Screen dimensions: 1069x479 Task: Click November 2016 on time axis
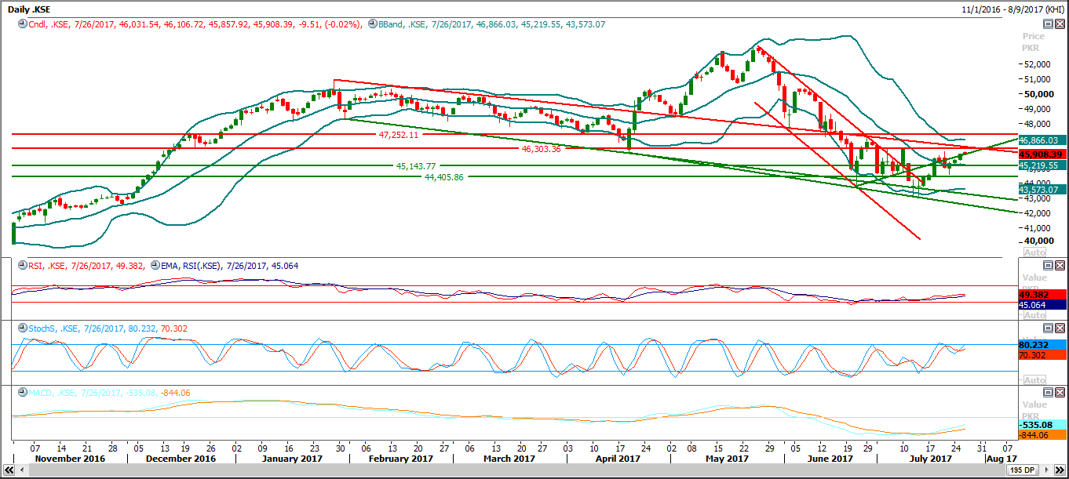coord(71,458)
